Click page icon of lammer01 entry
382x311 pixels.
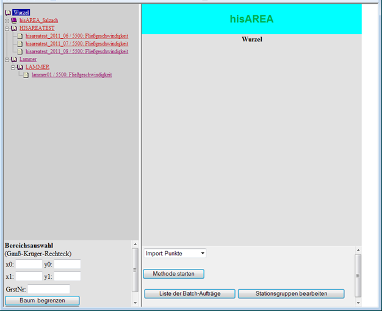click(26, 75)
